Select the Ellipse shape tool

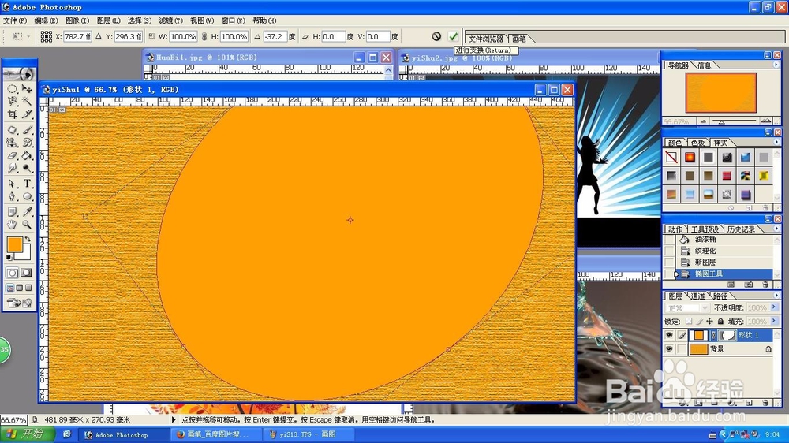point(27,196)
